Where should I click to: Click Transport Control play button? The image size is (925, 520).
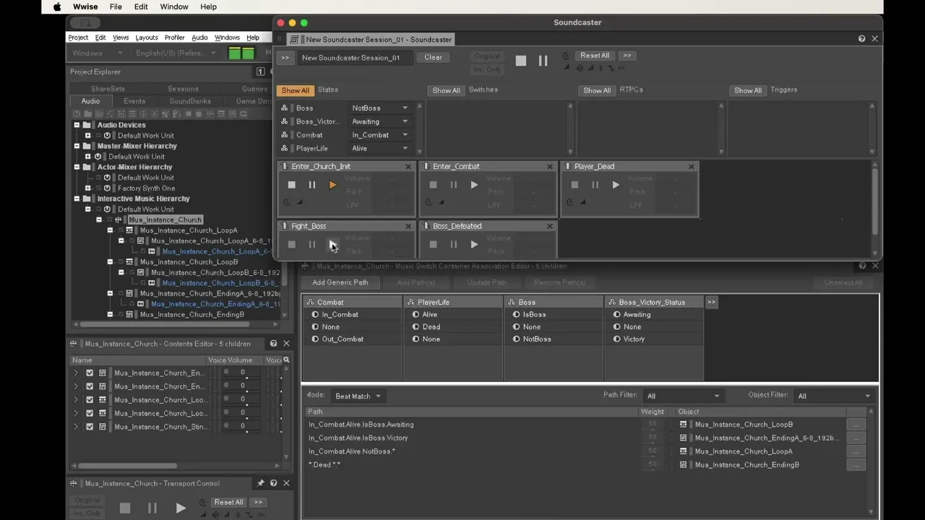click(x=181, y=508)
